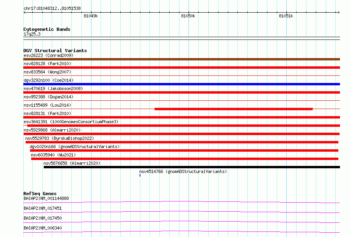Click the nsv470619 (Jakobsson2008) label

point(53,88)
